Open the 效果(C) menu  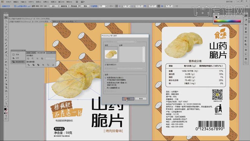coord(46,2)
